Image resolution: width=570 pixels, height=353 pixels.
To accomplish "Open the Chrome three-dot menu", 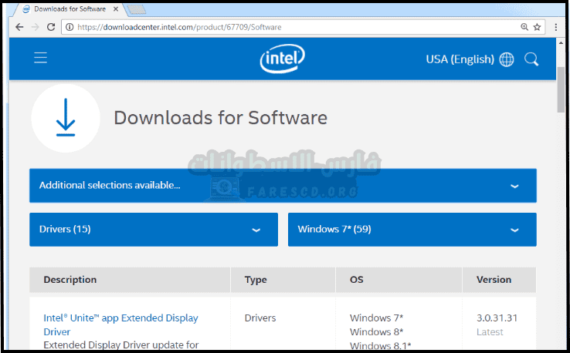I will 556,26.
